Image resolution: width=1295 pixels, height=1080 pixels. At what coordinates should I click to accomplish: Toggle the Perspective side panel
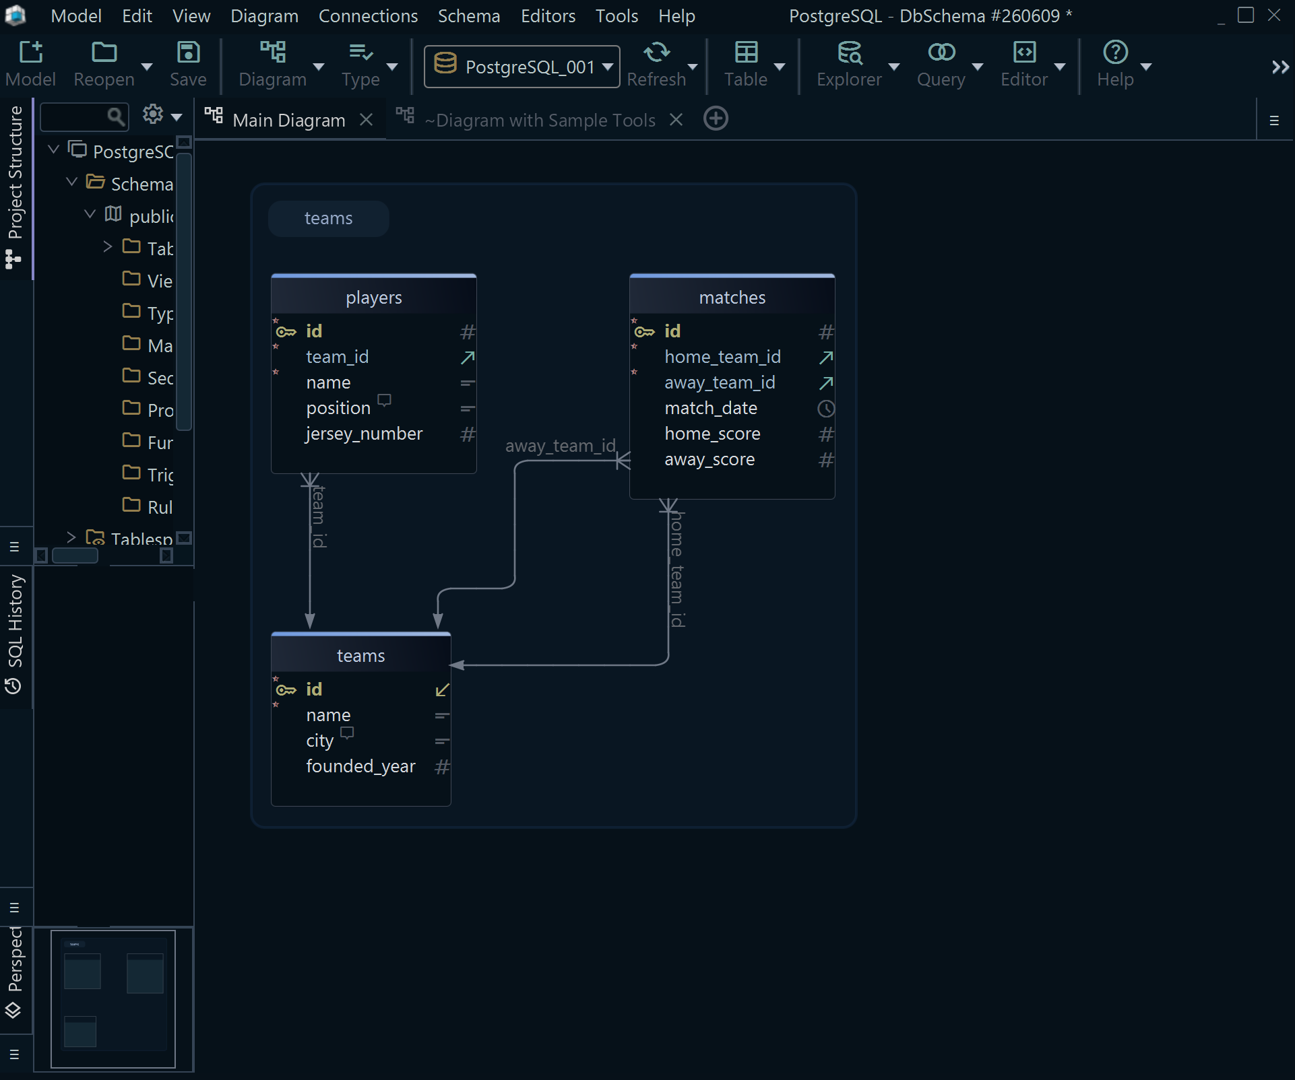(x=15, y=972)
